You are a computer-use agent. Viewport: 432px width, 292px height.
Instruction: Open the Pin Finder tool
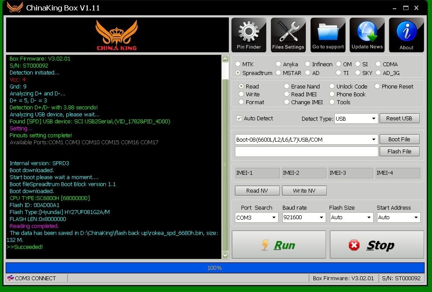(249, 35)
